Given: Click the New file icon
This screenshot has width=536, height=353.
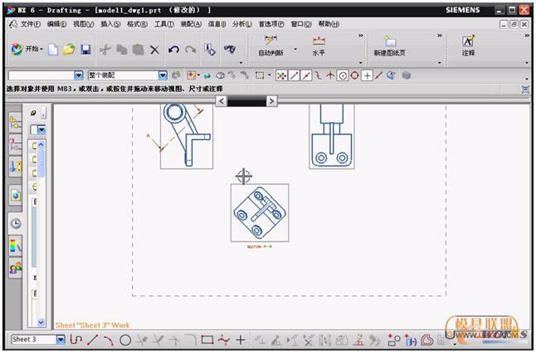Looking at the screenshot, I should 53,50.
